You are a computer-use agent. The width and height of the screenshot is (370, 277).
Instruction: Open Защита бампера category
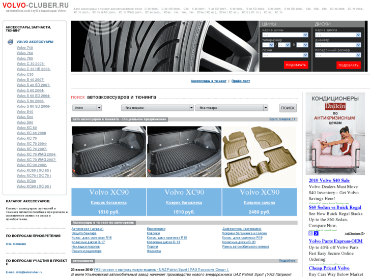84,233
